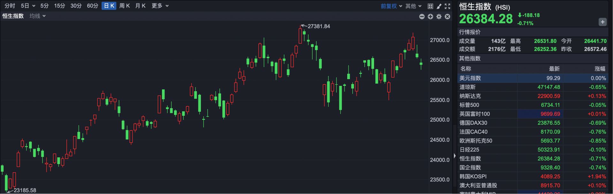Viewport: 613px width, 194px height.
Task: Switch to 分时 intraday view
Action: [x=10, y=6]
